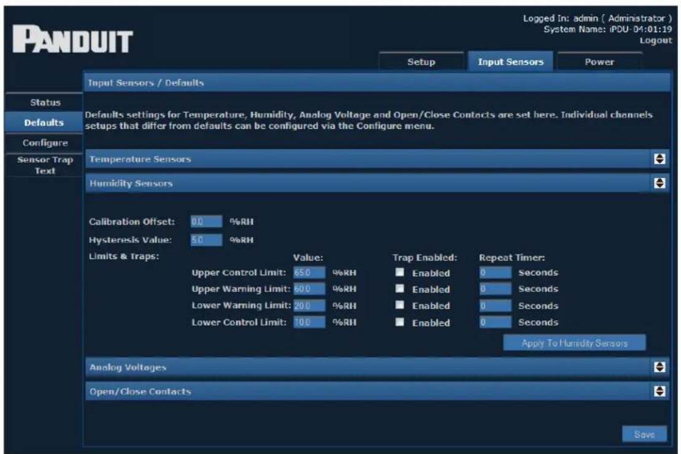Focus the Calibration Offset field
This screenshot has width=681, height=454.
pyautogui.click(x=206, y=221)
